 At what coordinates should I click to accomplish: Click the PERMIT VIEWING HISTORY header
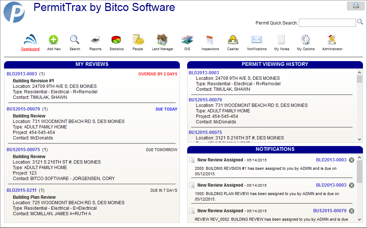coord(275,64)
